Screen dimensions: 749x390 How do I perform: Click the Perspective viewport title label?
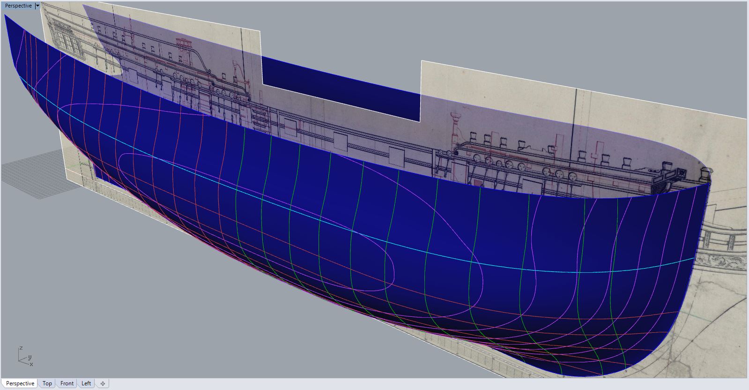(18, 6)
